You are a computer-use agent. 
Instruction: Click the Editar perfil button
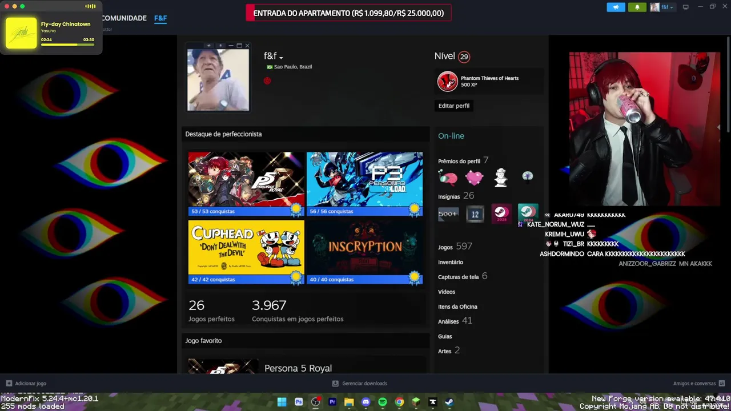click(454, 106)
